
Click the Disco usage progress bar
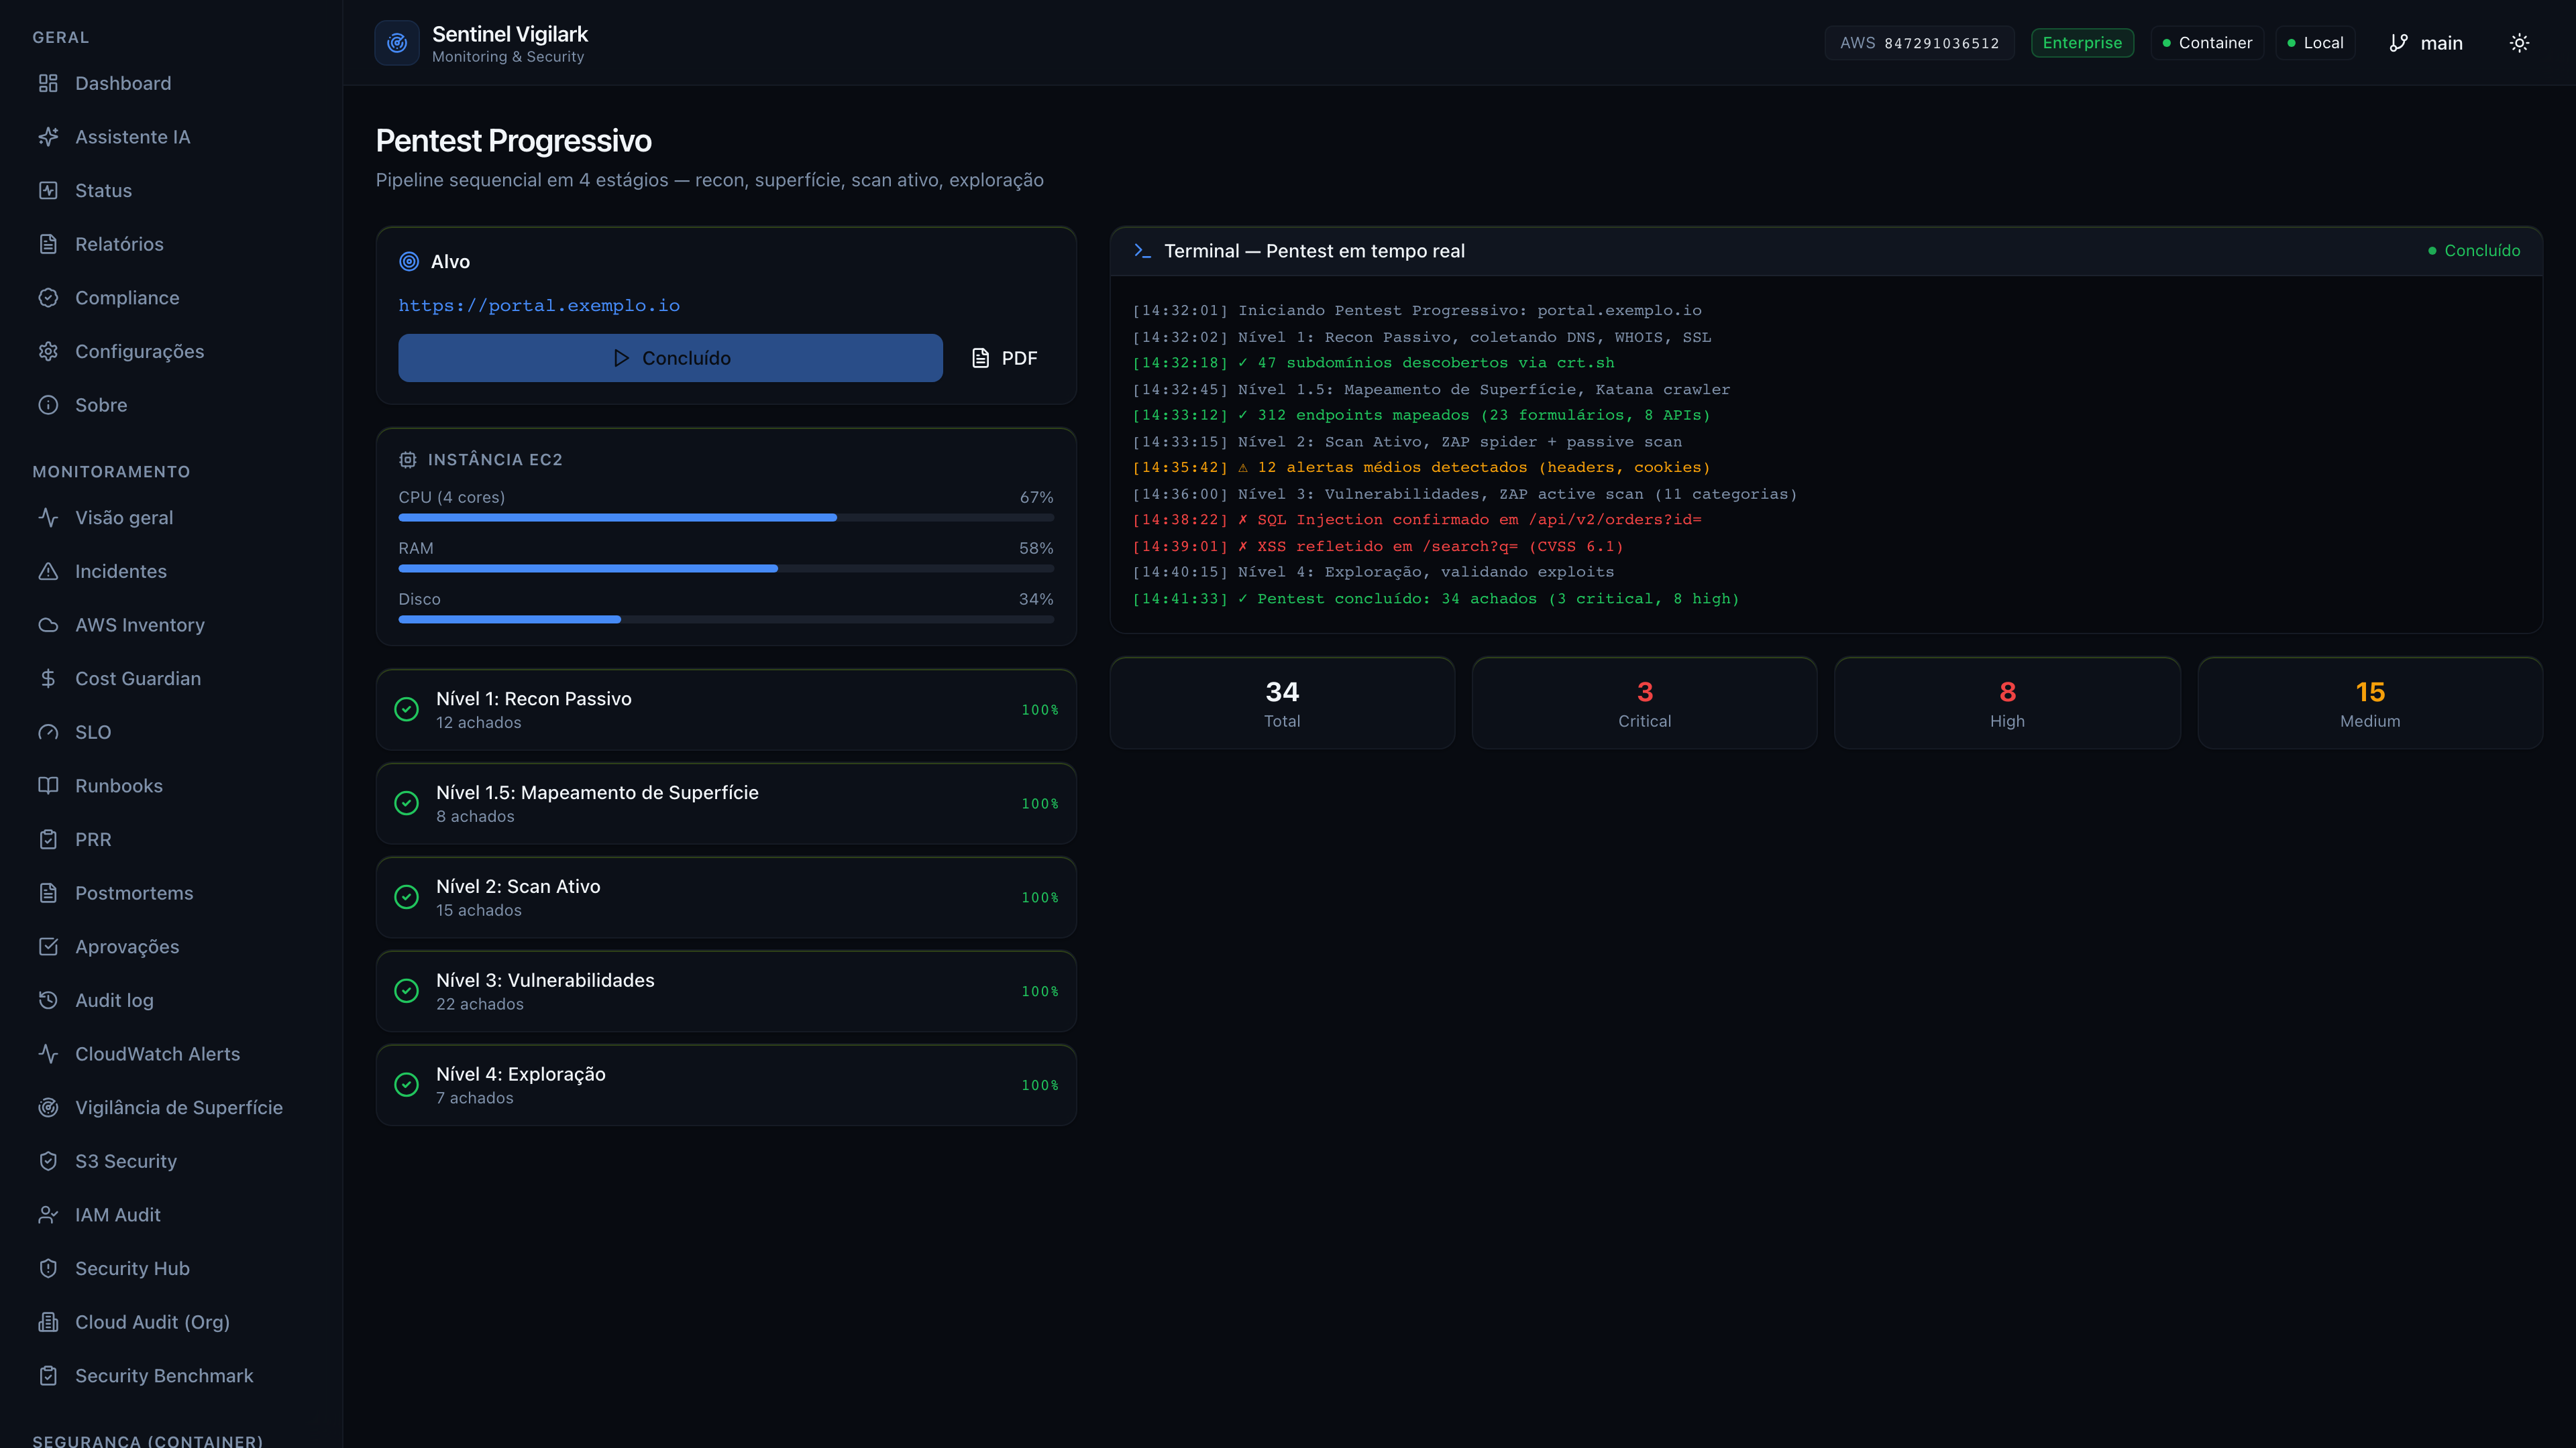pyautogui.click(x=726, y=619)
